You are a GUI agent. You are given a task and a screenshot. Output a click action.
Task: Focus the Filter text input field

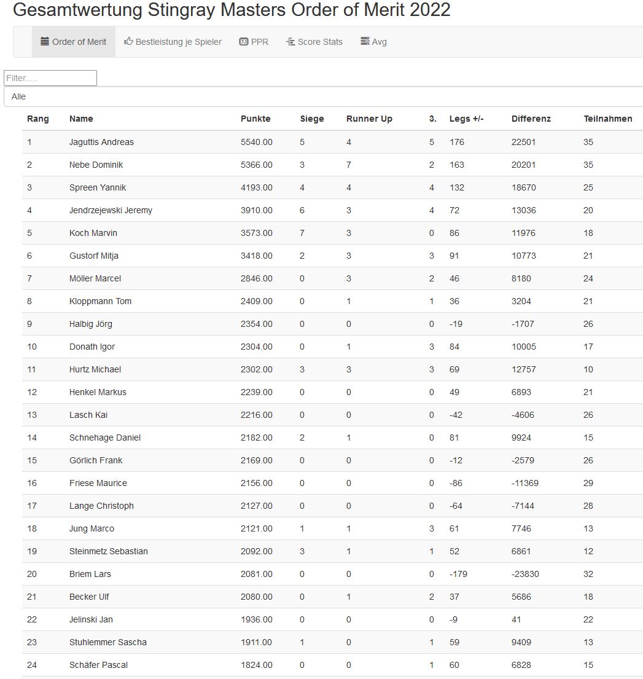(50, 78)
